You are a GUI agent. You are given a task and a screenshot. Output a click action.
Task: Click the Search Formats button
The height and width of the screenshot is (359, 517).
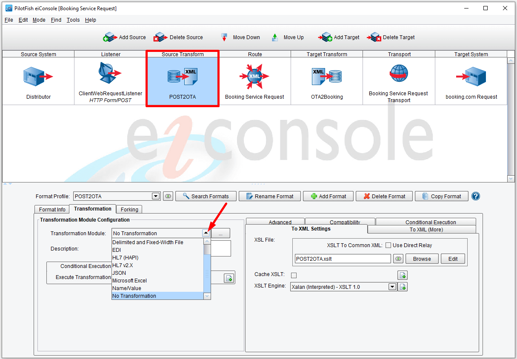tap(206, 196)
